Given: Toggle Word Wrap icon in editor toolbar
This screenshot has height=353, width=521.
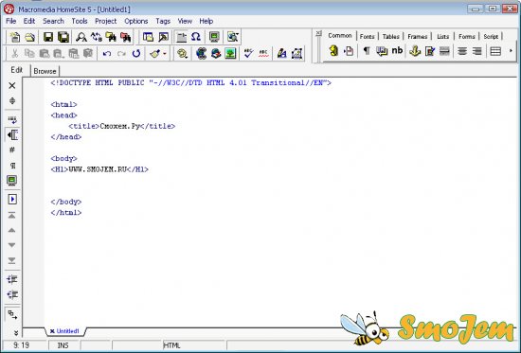Looking at the screenshot, I should point(12,119).
